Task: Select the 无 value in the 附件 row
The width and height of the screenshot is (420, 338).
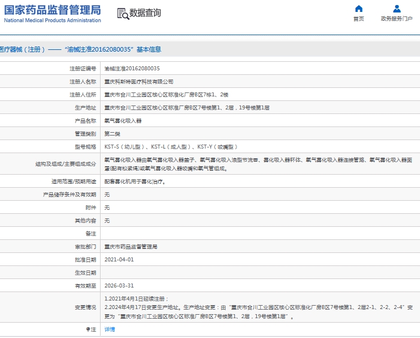Action: coord(107,208)
